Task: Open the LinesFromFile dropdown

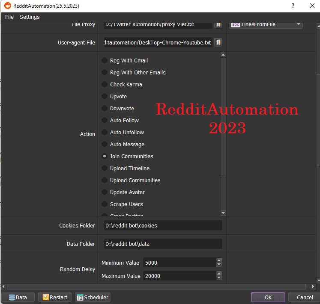Action: pos(266,24)
